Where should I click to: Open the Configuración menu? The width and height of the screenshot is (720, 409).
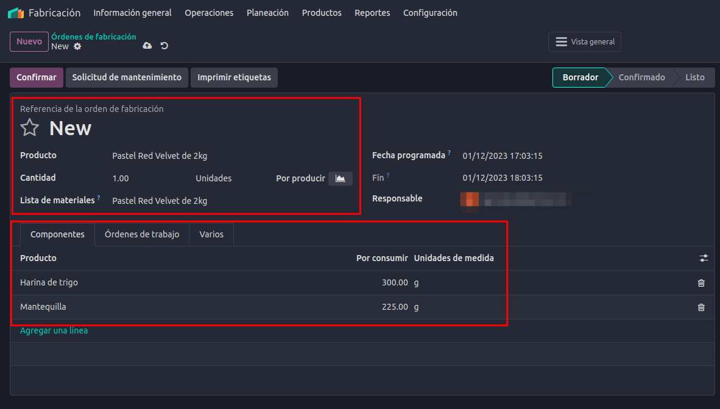430,13
